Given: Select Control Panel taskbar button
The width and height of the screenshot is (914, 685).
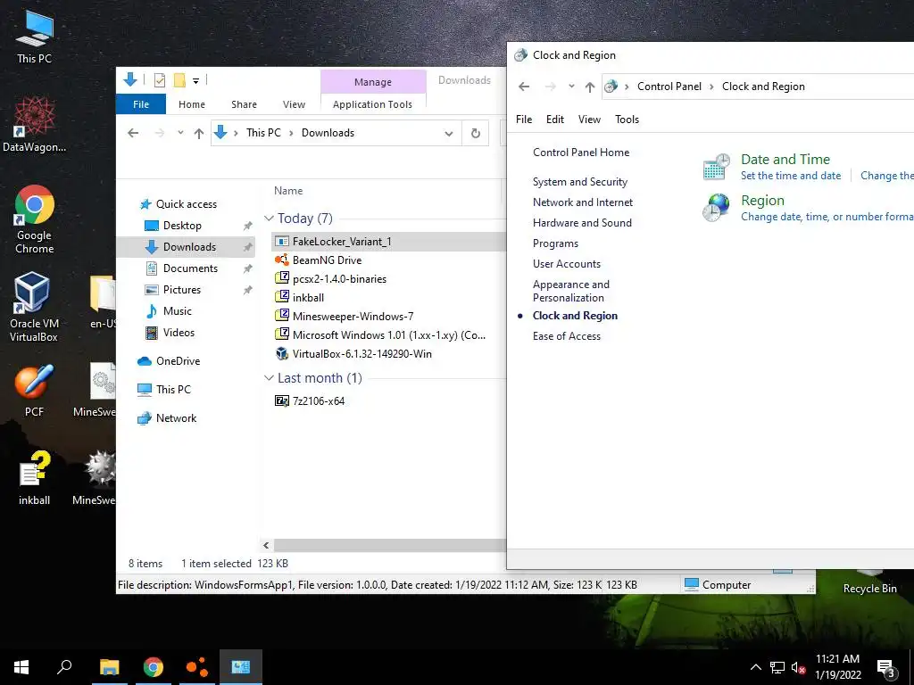Looking at the screenshot, I should pos(241,667).
